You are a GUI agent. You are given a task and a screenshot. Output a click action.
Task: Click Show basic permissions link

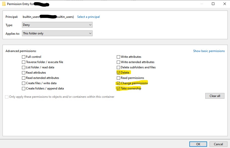coord(209,51)
